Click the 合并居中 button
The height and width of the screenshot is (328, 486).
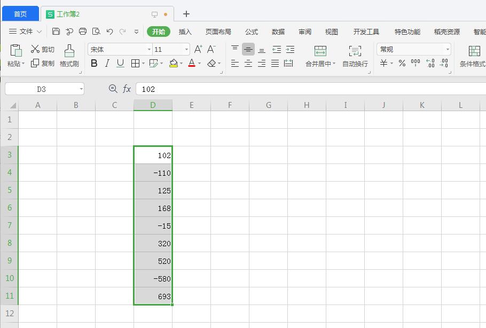point(320,56)
